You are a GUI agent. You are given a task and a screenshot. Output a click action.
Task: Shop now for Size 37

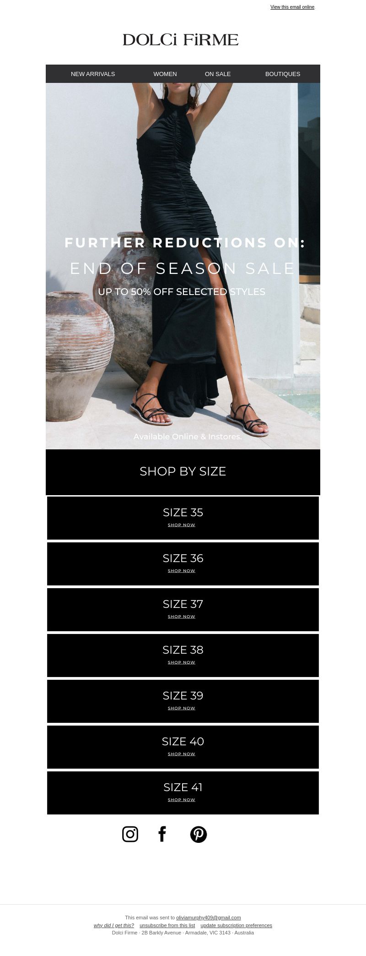tap(183, 610)
